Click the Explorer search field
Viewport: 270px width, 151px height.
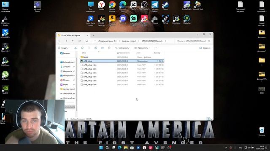coord(193,41)
